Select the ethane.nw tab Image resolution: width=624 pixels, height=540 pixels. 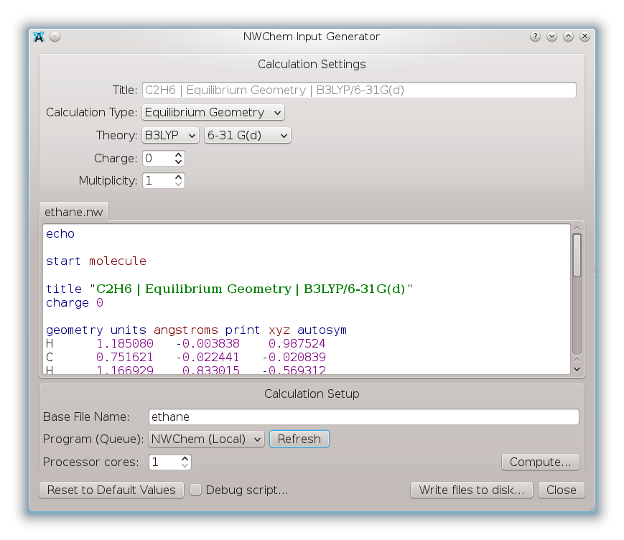tap(74, 212)
